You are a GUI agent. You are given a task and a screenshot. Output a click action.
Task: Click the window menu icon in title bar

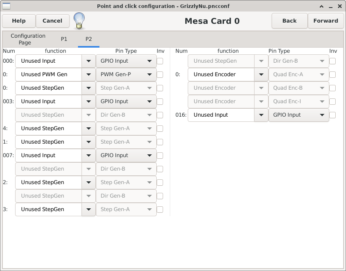pyautogui.click(x=6, y=6)
